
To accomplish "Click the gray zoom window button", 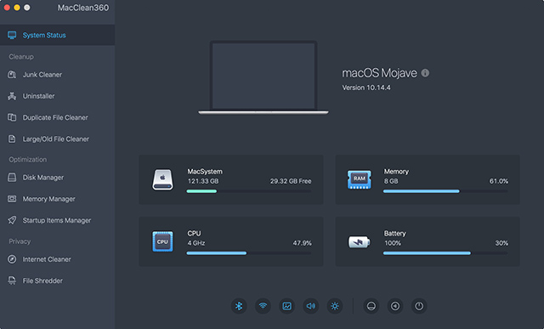I will pos(27,8).
